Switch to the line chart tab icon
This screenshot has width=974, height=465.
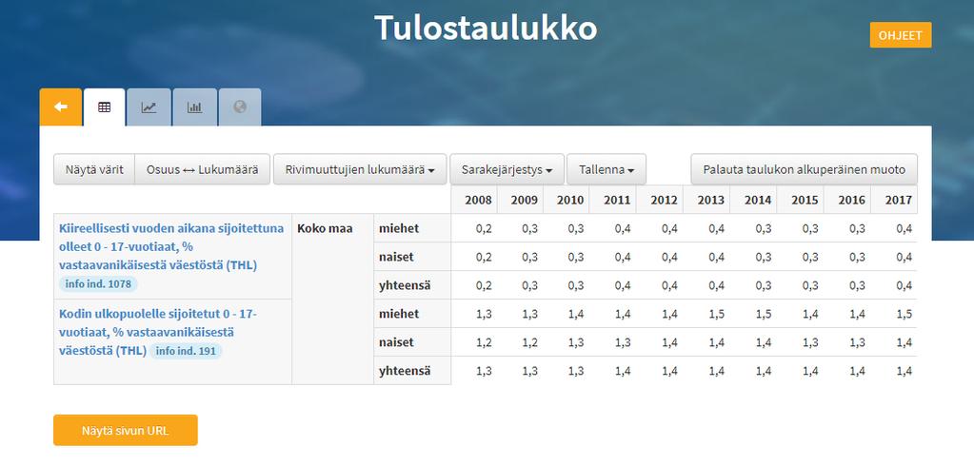[149, 107]
